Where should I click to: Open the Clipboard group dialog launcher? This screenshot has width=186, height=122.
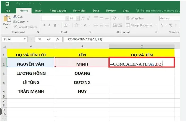click(x=38, y=32)
